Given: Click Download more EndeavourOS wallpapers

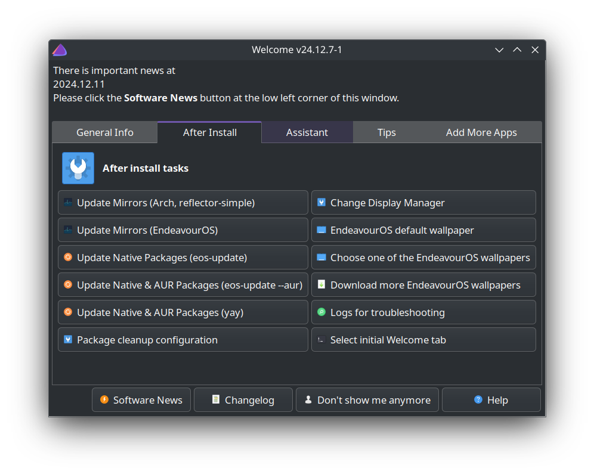Looking at the screenshot, I should [x=423, y=285].
